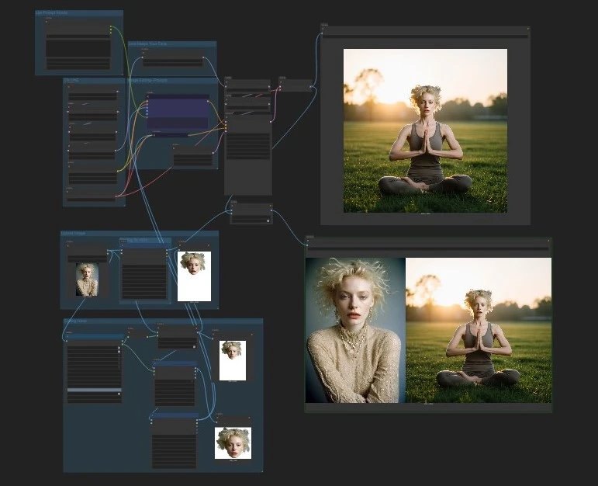
Task: Click the small head cutout preview in the bottom-left group
Action: point(232,359)
